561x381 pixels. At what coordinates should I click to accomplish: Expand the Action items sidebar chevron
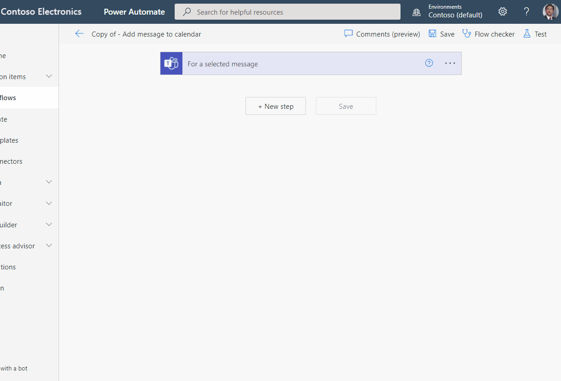pyautogui.click(x=49, y=76)
